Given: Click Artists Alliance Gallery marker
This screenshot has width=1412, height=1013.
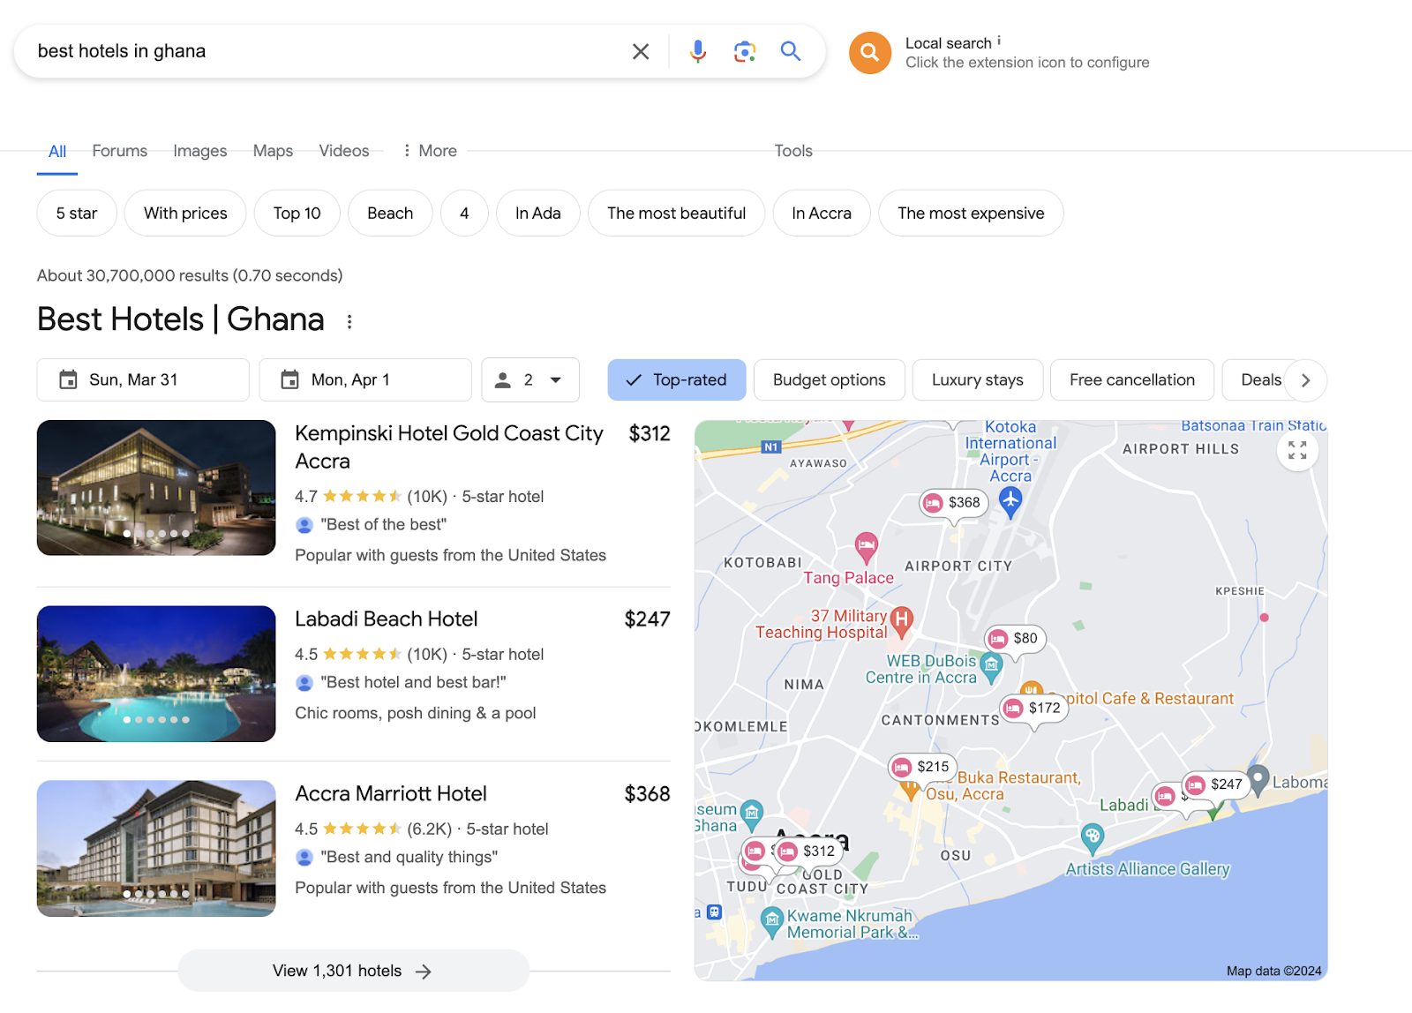Looking at the screenshot, I should [x=1093, y=837].
